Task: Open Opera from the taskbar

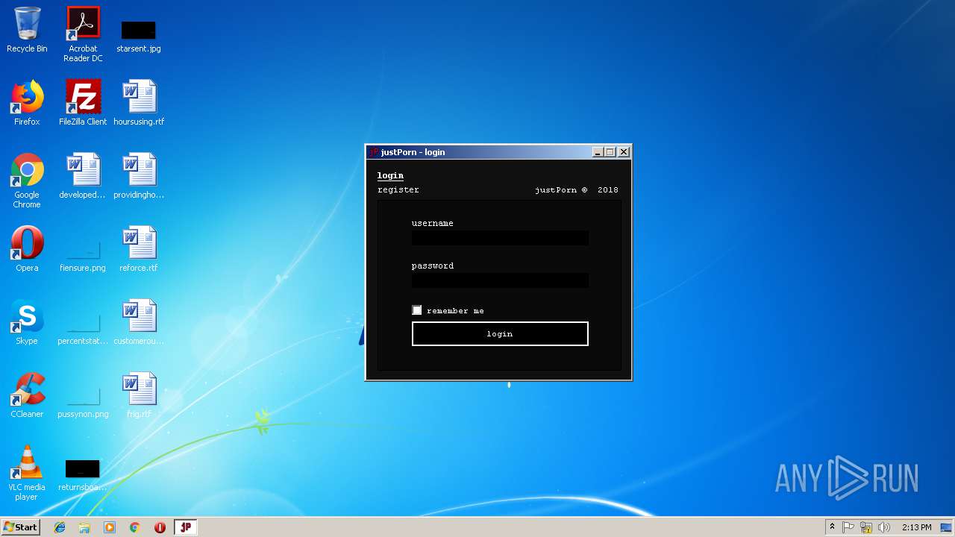Action: (160, 527)
